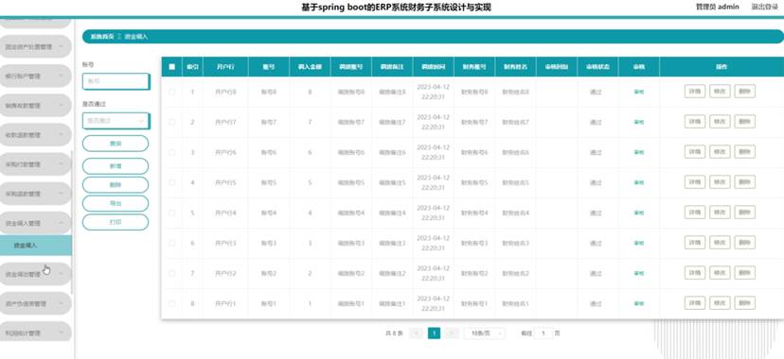Screen dimensions: 784x359
Task: Go to the next page arrow
Action: [x=452, y=333]
